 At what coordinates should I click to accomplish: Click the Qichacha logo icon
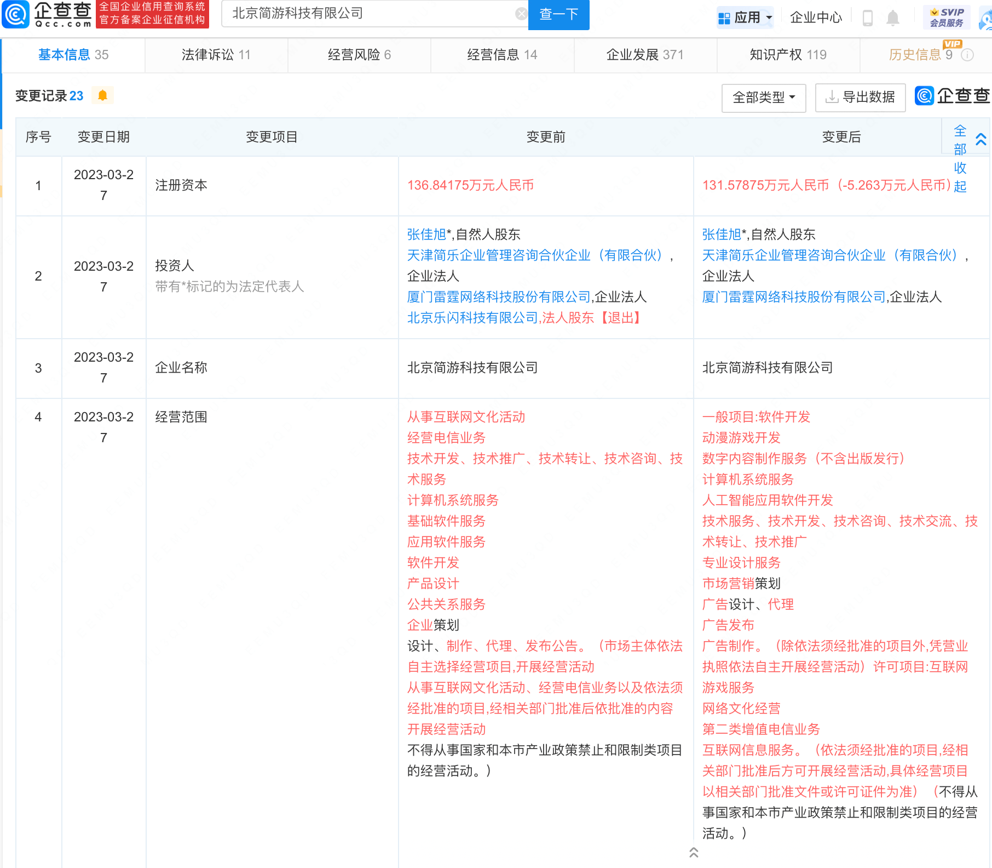click(16, 15)
